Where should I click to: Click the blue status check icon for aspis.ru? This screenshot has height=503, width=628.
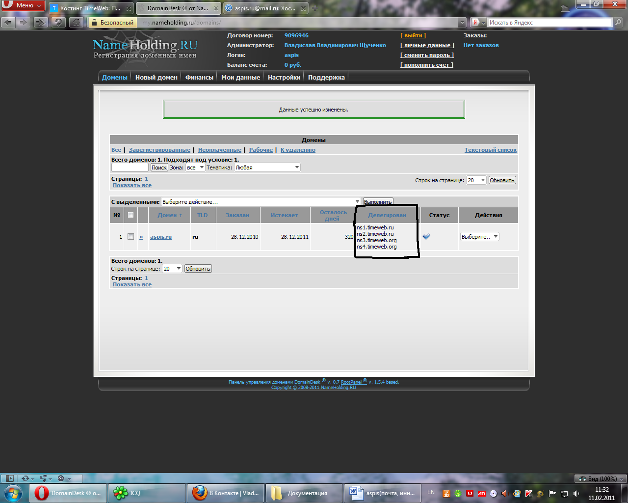(x=426, y=237)
